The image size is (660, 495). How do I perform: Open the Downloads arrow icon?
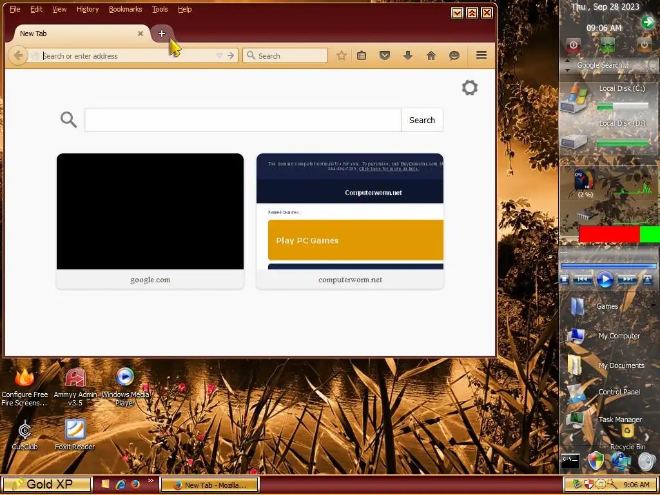coord(407,55)
